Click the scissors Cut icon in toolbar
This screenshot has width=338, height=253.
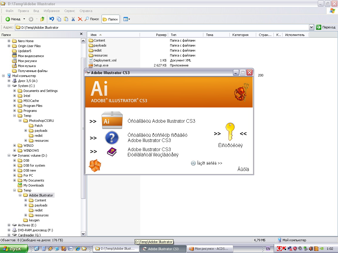tap(73, 19)
